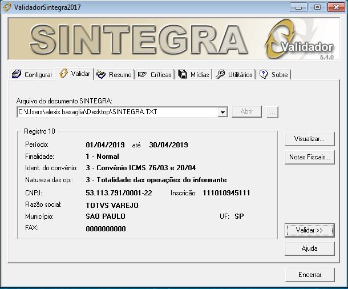This screenshot has width=348, height=289.
Task: Click the Utilitários wrench icon
Action: click(220, 74)
